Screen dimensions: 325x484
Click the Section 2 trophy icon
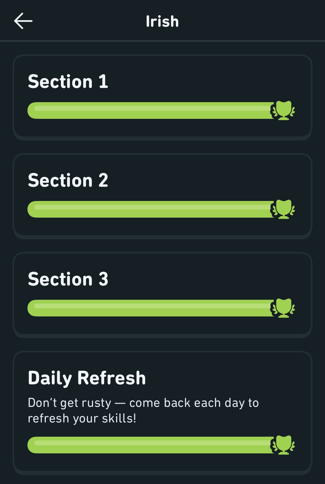[283, 209]
